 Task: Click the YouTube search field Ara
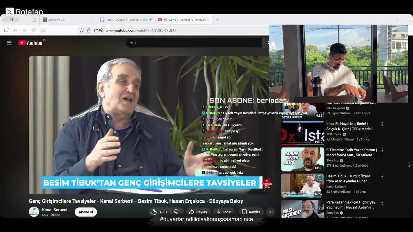click(194, 43)
